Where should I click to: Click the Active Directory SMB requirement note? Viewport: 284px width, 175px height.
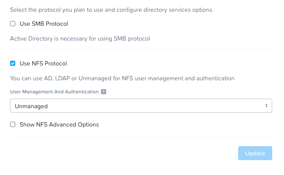point(80,38)
